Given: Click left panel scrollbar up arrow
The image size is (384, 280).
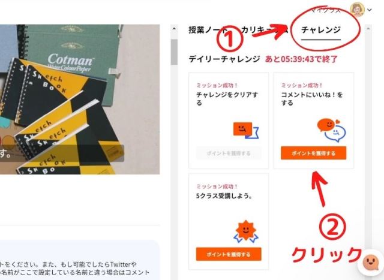Looking at the screenshot, I should click(x=174, y=29).
